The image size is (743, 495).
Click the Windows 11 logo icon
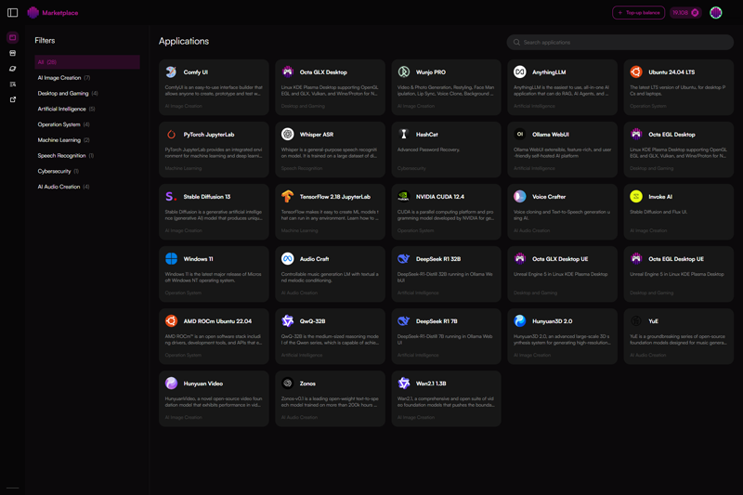coord(171,258)
